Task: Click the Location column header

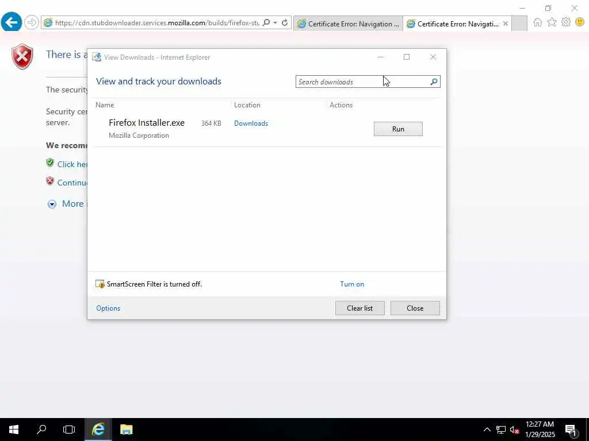Action: click(x=247, y=105)
